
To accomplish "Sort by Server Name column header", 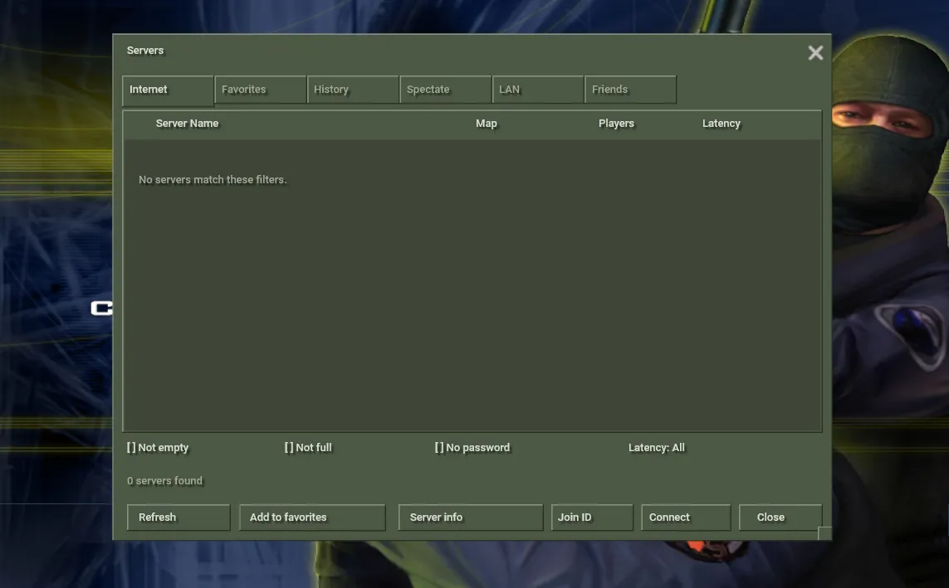I will pos(187,124).
